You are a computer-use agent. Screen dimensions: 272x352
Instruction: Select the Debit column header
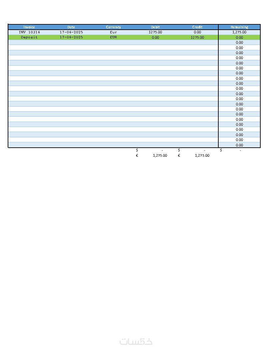155,27
